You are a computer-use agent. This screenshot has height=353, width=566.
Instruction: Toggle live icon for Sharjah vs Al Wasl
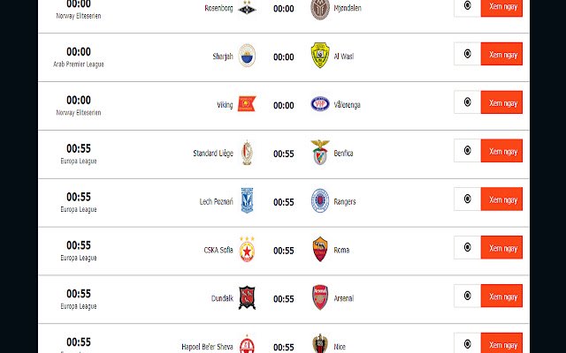[x=468, y=54]
